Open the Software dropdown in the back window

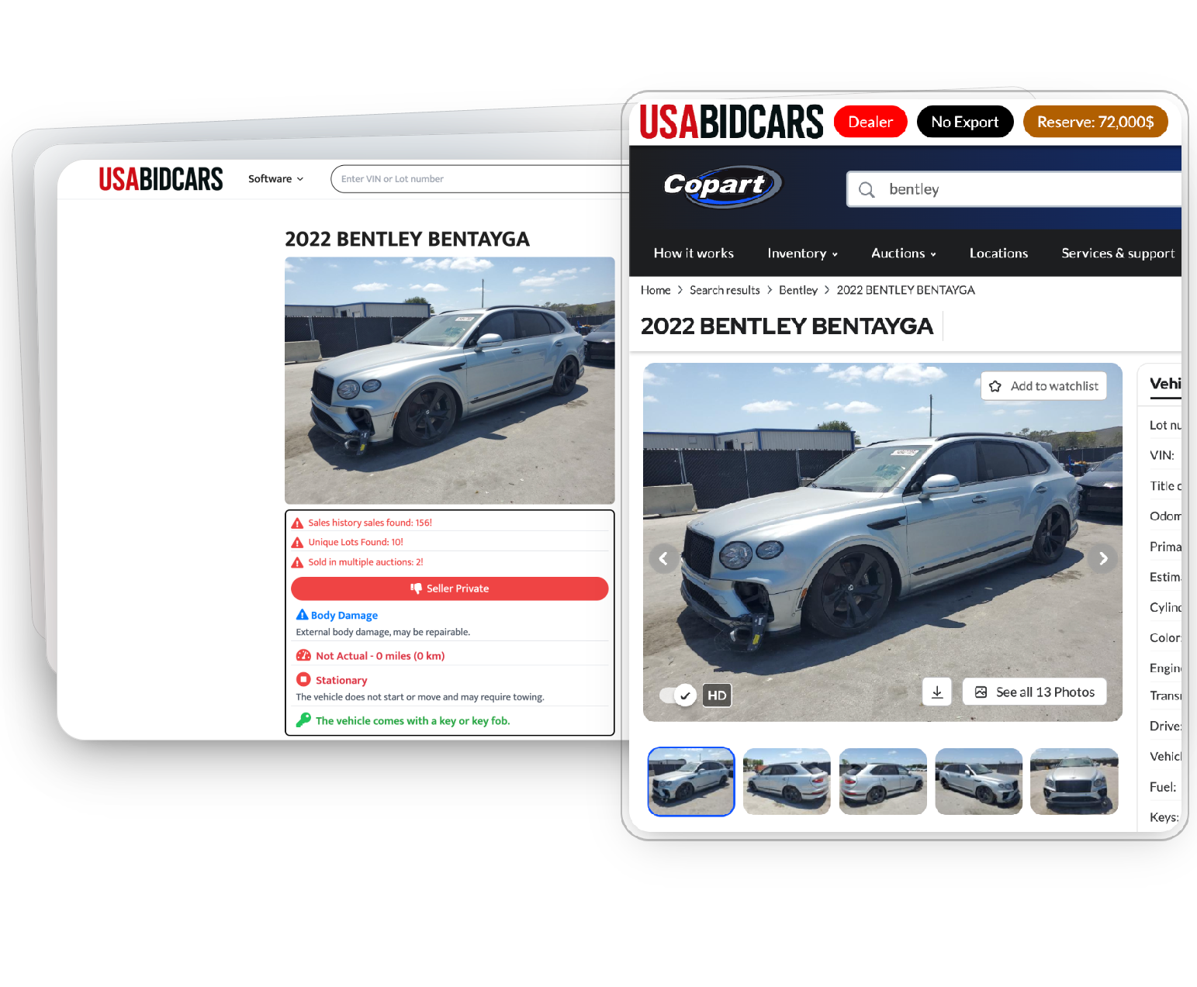click(275, 179)
